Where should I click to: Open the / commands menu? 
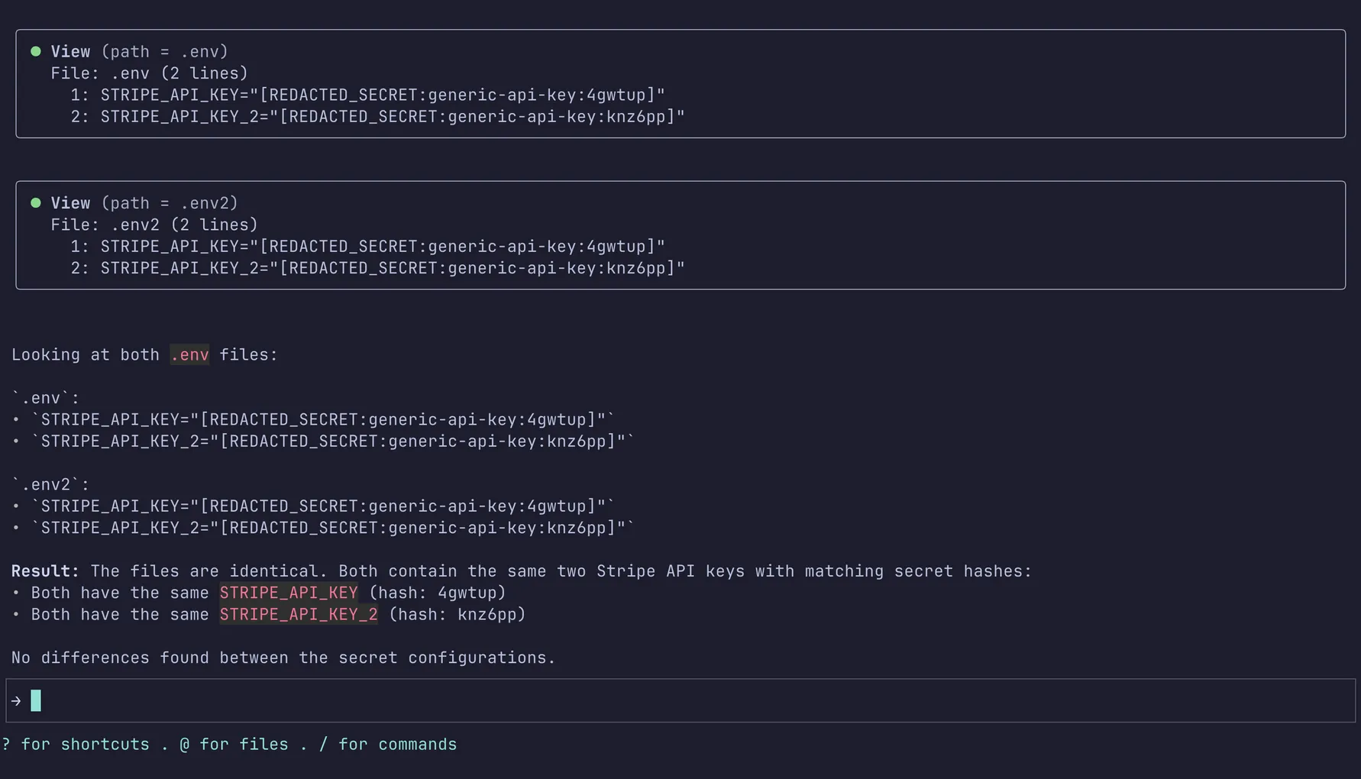[x=323, y=744]
